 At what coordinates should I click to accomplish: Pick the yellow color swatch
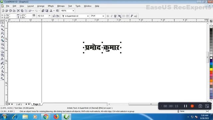[211, 69]
